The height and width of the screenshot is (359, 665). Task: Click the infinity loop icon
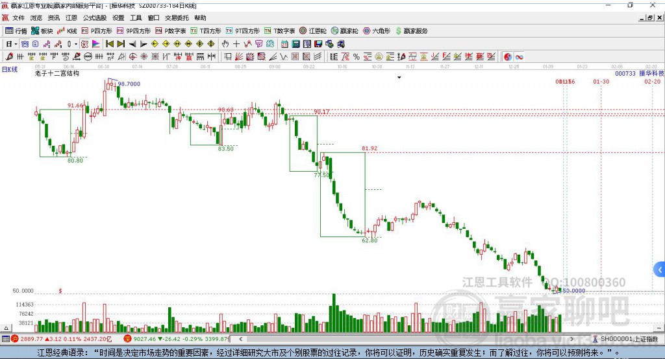[x=519, y=57]
